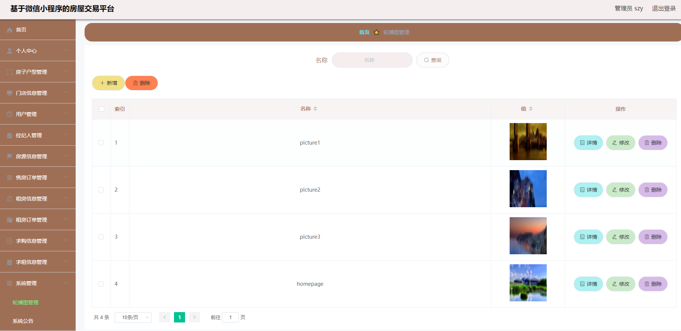Click the 修改 edit button for picture2
681x331 pixels.
pos(621,190)
